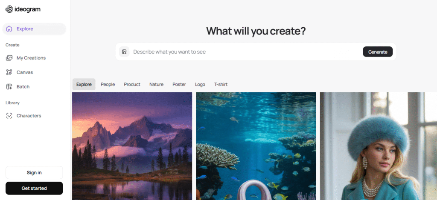Open the Characters face icon
The image size is (437, 200).
point(9,116)
